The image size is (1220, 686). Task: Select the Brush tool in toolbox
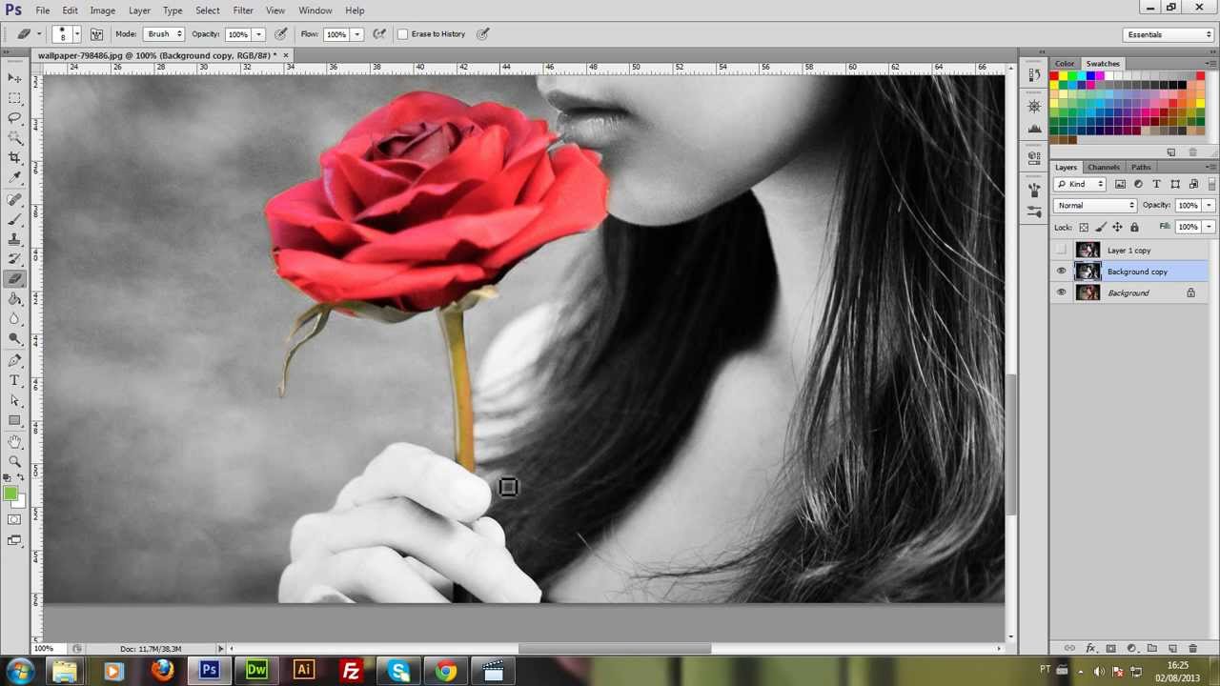[14, 219]
